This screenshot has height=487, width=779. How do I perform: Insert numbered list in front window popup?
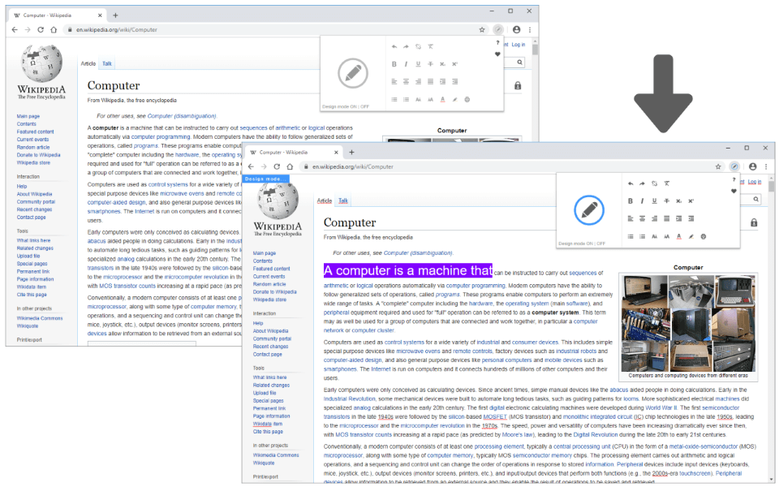pos(643,236)
